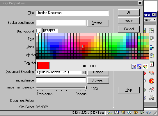Click the "1K / 1 sec" download indicator
Image resolution: width=158 pixels, height=116 pixels.
click(98, 113)
